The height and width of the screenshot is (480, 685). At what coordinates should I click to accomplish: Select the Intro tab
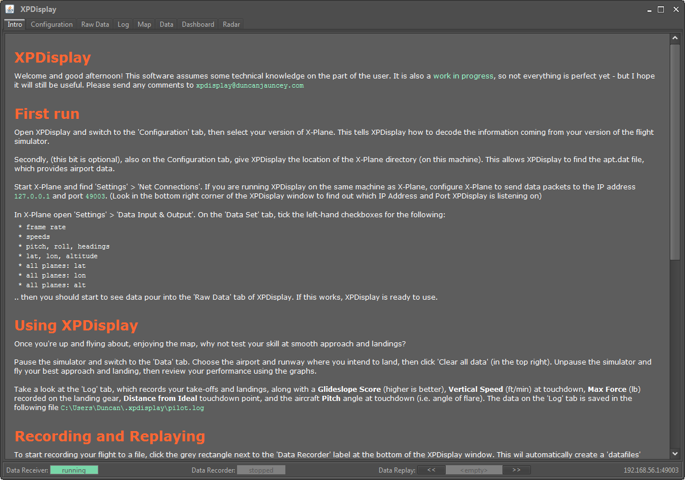15,24
